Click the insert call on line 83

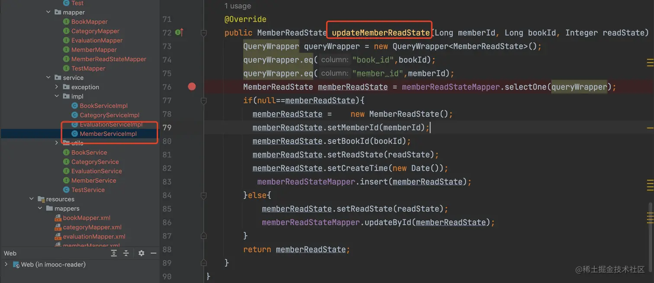point(374,182)
